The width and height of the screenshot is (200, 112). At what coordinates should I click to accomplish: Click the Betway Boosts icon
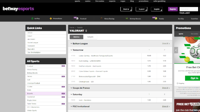(127, 18)
